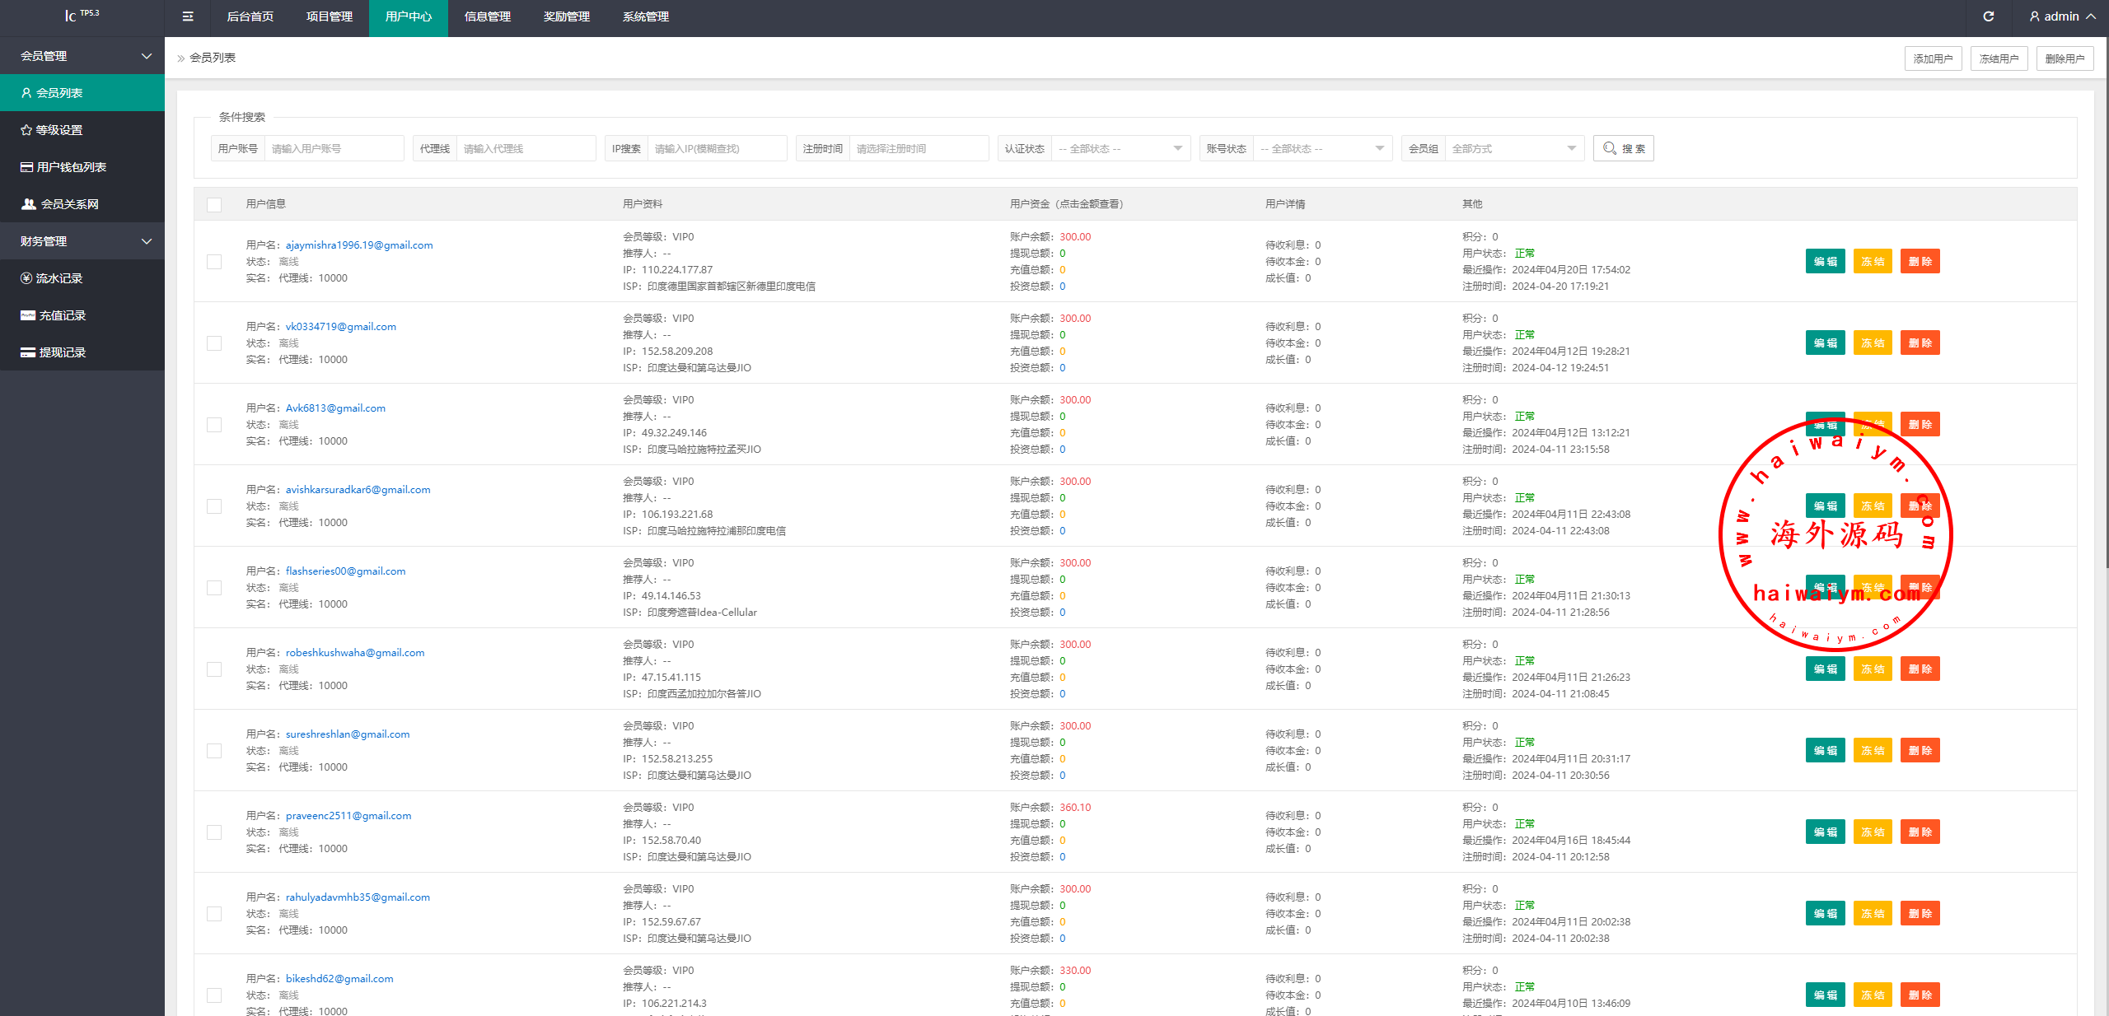This screenshot has width=2109, height=1016.
Task: Check the row for ajaymishra1996.19@gmail.com
Action: 214,262
